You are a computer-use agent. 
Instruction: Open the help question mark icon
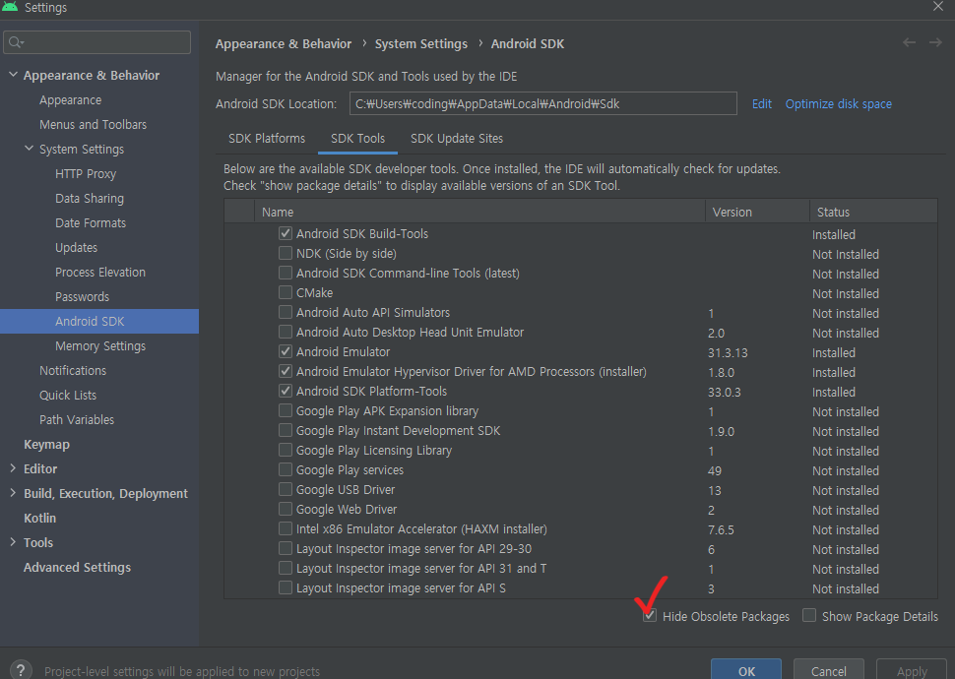pyautogui.click(x=21, y=670)
